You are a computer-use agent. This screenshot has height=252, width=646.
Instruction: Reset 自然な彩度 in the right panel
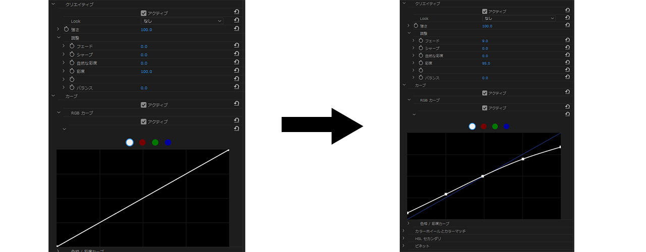[567, 55]
